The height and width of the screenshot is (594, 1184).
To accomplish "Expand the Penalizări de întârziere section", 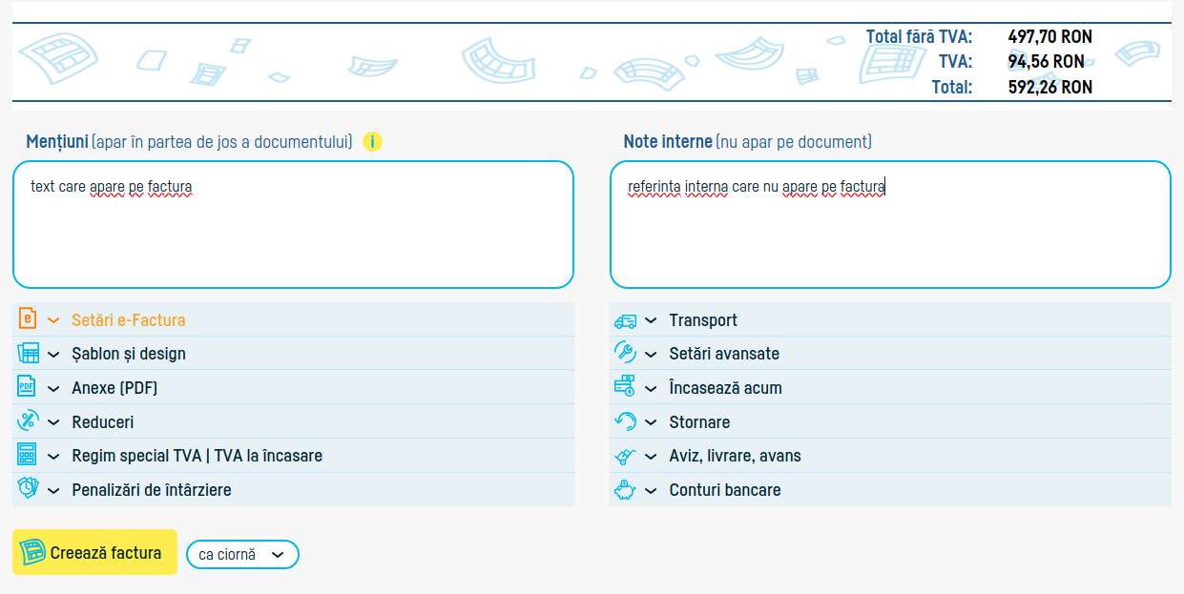I will pyautogui.click(x=151, y=490).
